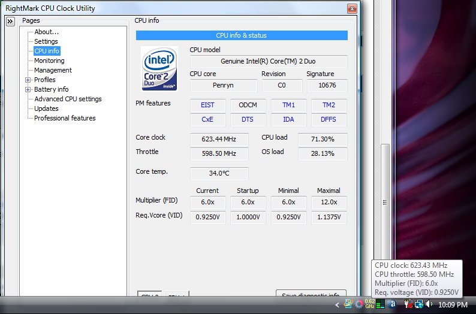This screenshot has height=314, width=476.
Task: Click the ODCM feature box
Action: (x=248, y=105)
